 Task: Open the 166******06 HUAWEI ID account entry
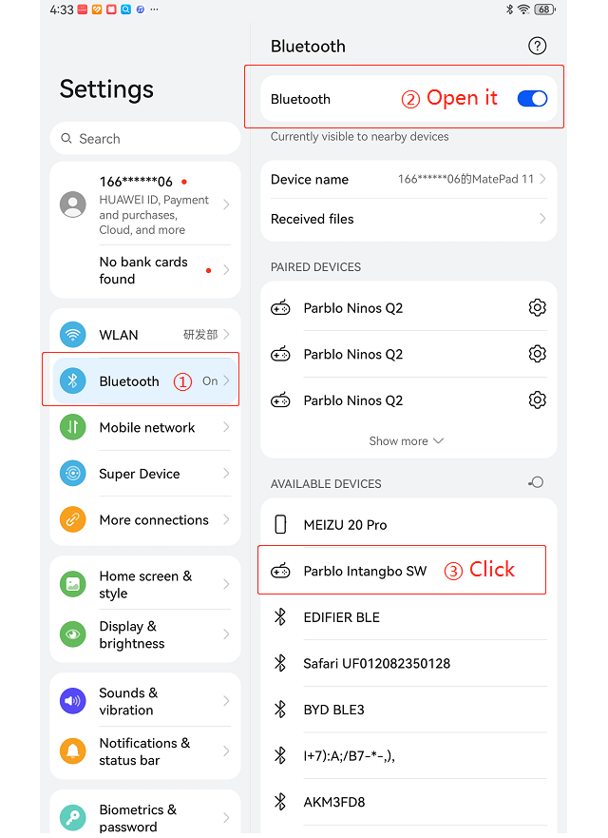coord(145,205)
